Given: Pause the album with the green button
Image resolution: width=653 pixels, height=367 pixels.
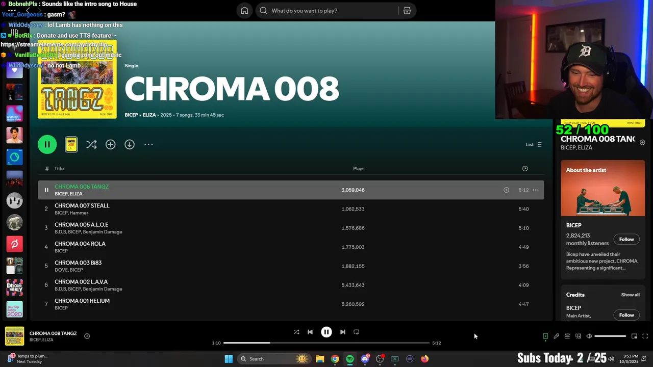Looking at the screenshot, I should (47, 144).
